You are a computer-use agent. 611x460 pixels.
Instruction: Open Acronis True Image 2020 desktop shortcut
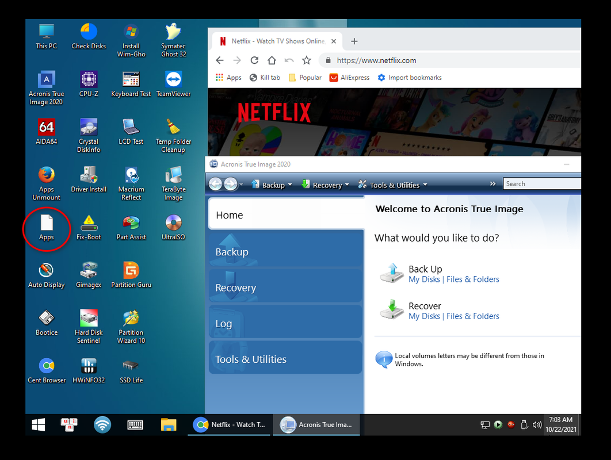pos(47,88)
